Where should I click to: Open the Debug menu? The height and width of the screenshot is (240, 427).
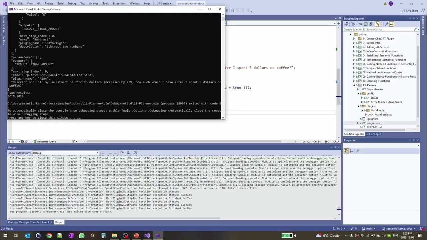[x=72, y=3]
